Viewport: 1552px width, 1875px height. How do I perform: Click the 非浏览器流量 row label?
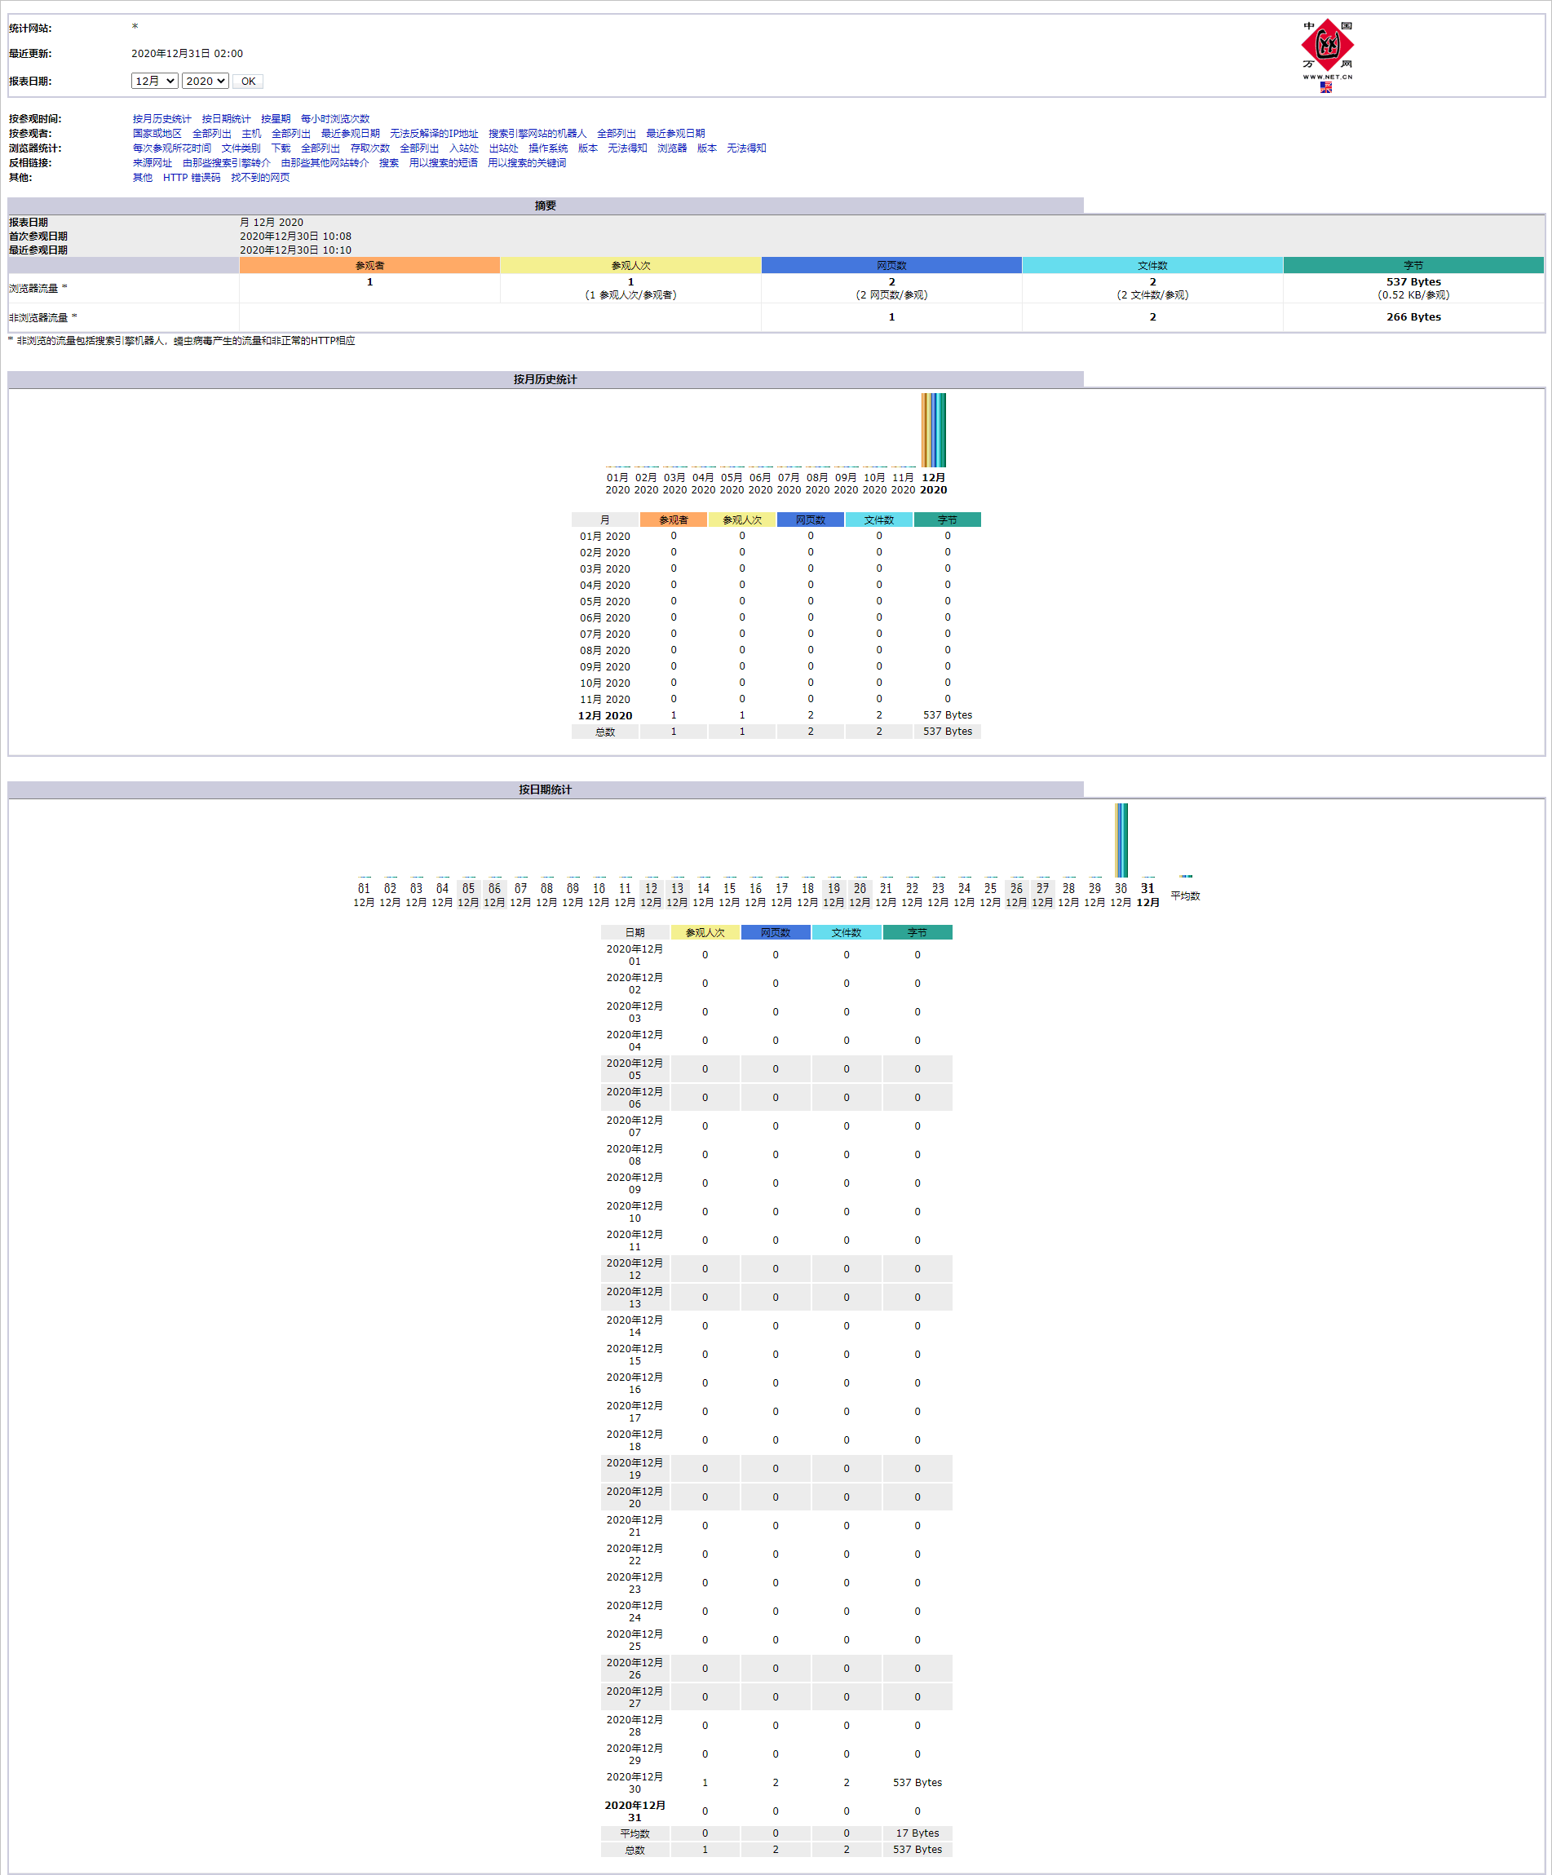coord(43,317)
